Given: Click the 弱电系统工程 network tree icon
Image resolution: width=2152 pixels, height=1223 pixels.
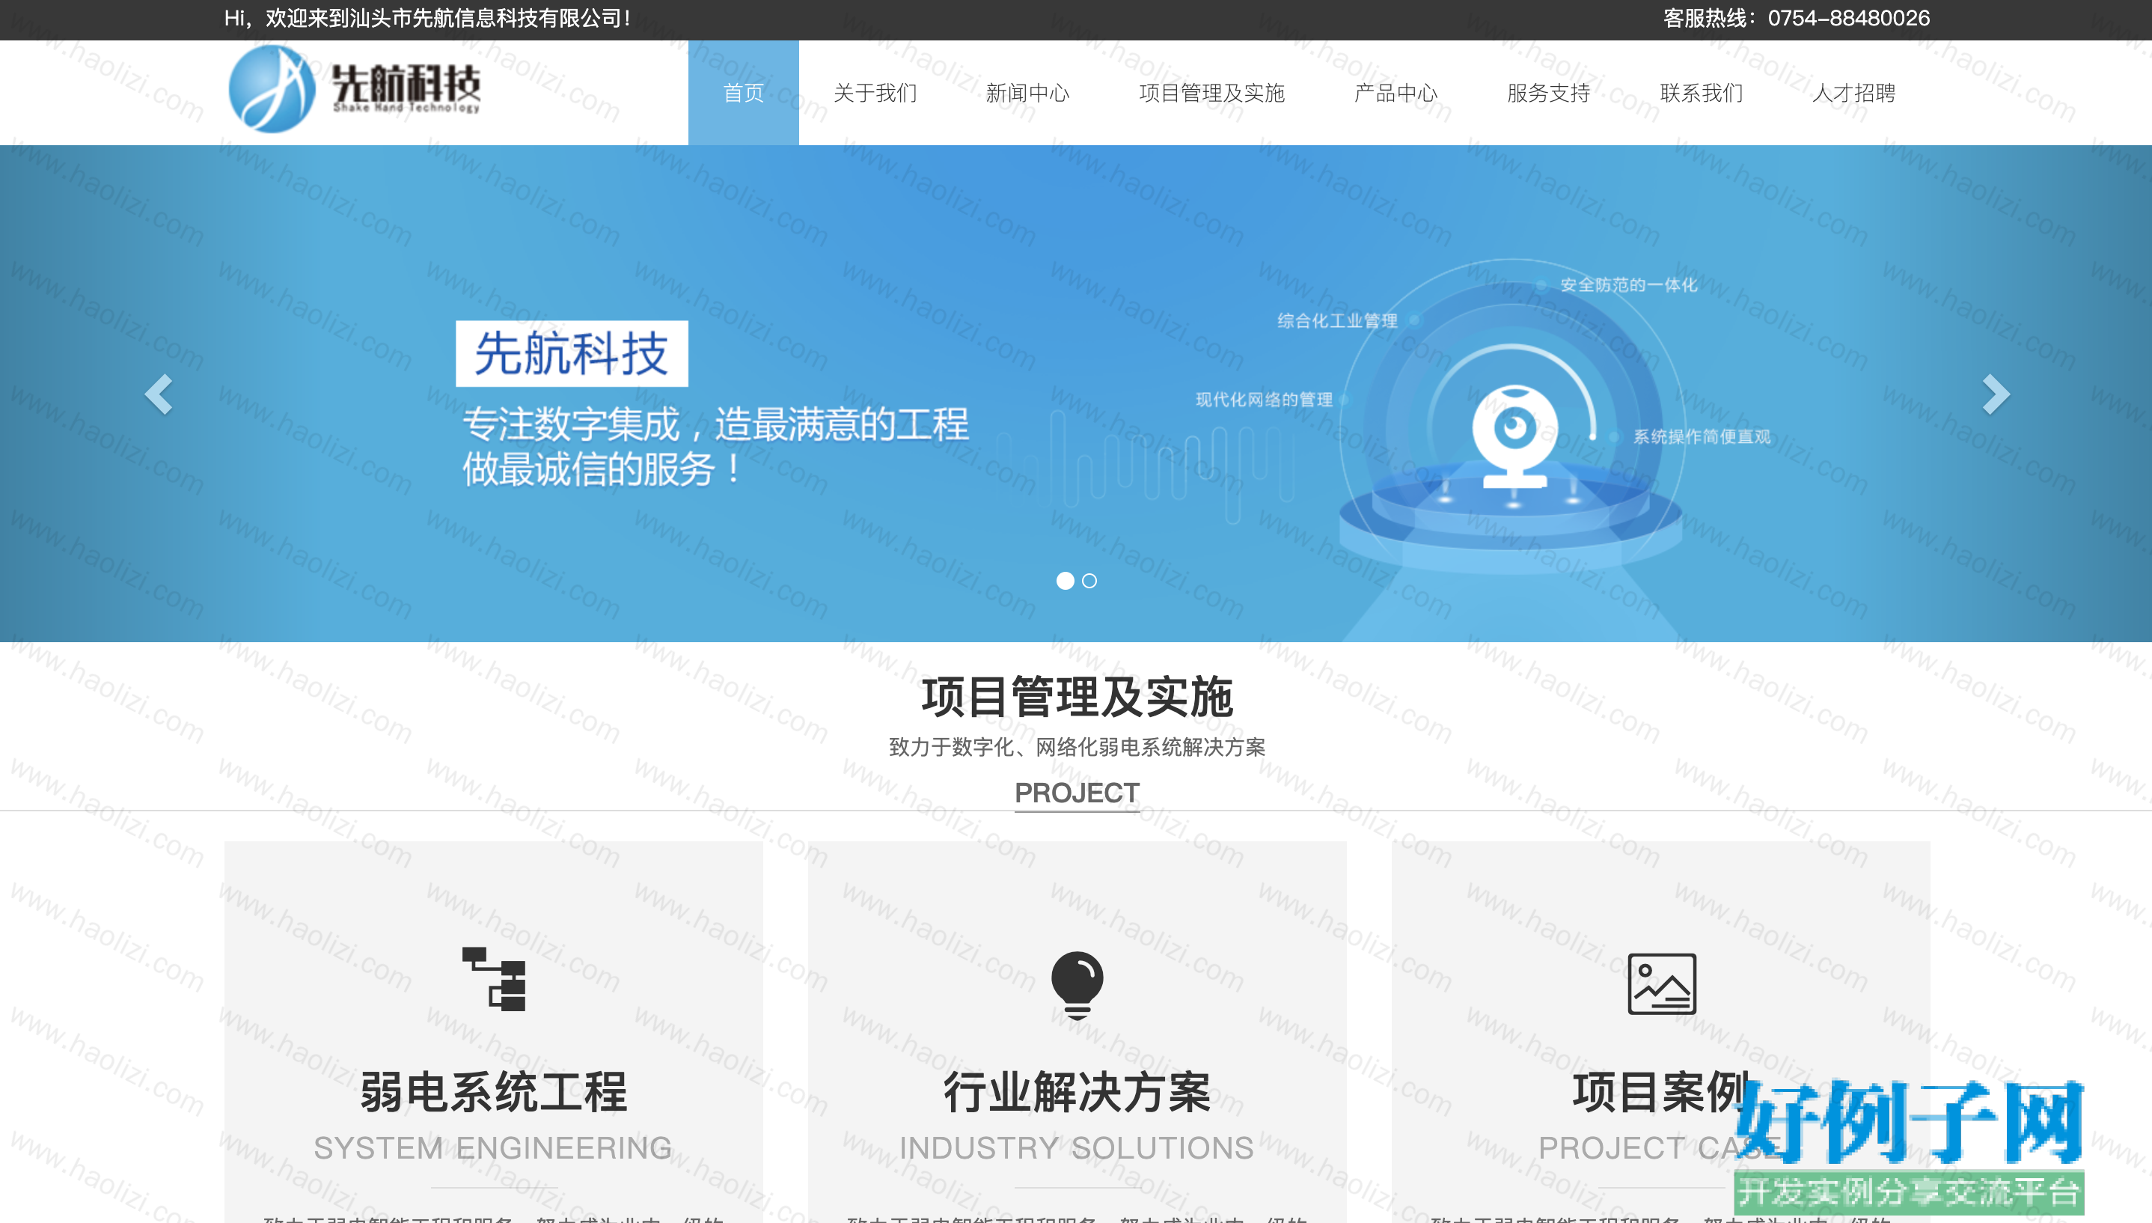Looking at the screenshot, I should (x=494, y=980).
